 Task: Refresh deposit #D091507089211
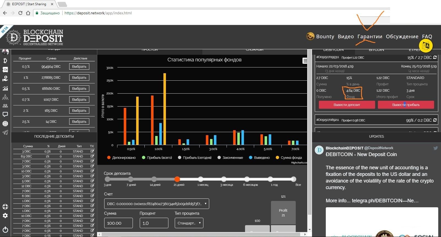pos(435,120)
